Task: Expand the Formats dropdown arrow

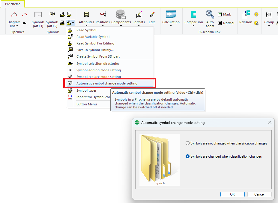Action: pos(139,26)
